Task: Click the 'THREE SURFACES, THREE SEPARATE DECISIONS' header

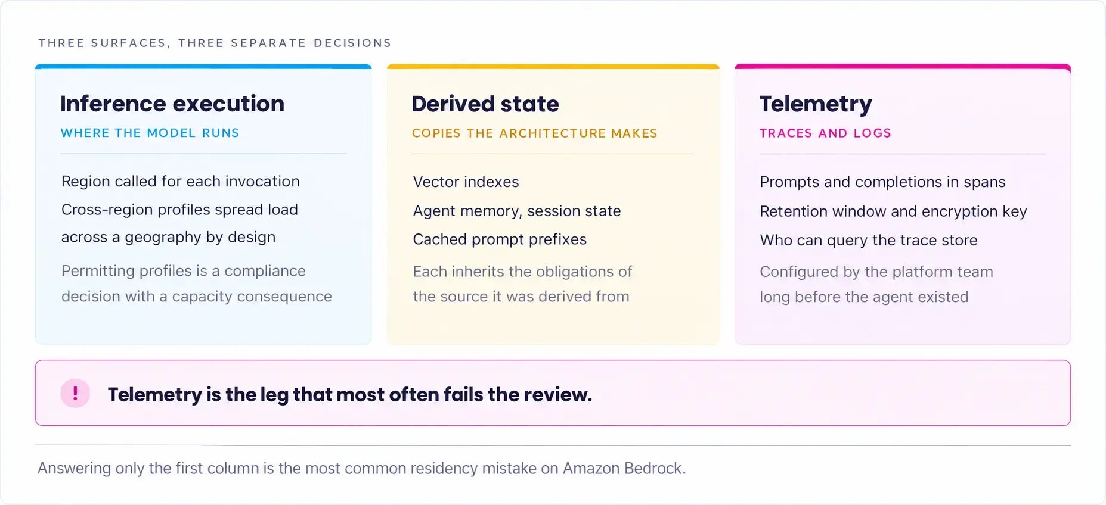Action: 215,43
